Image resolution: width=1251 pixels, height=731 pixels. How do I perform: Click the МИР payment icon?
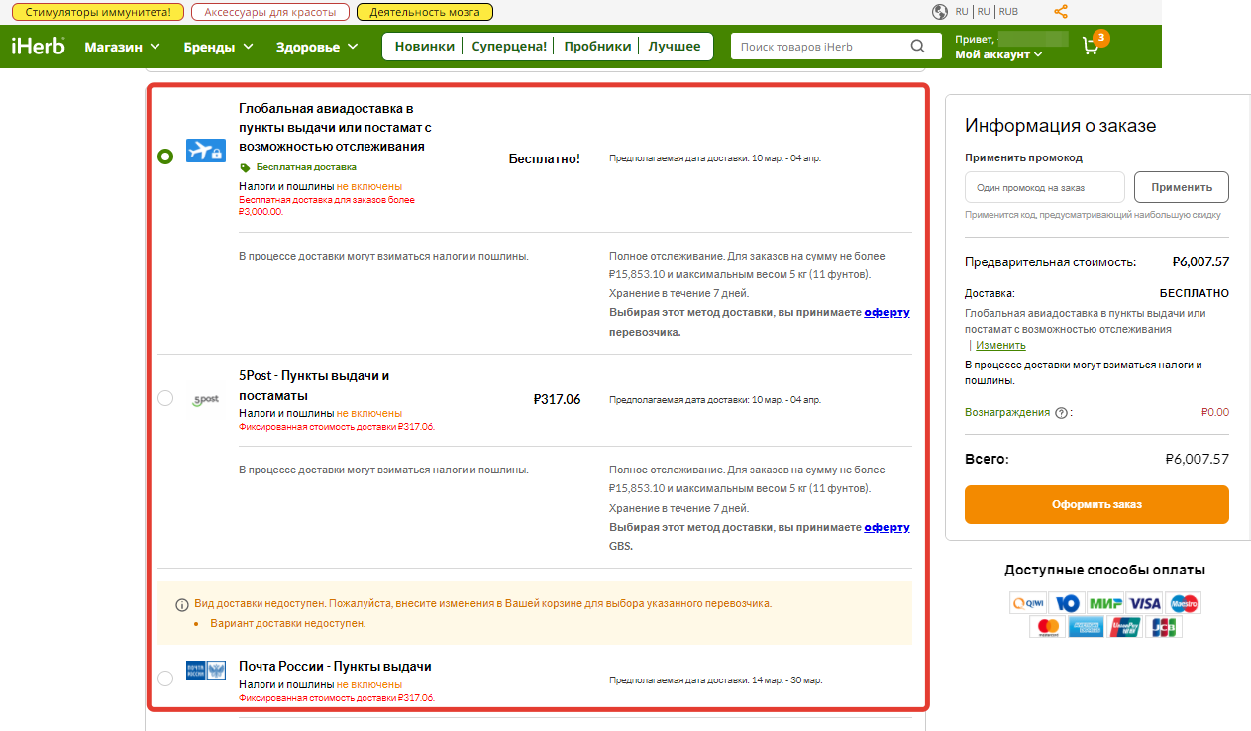(x=1105, y=603)
